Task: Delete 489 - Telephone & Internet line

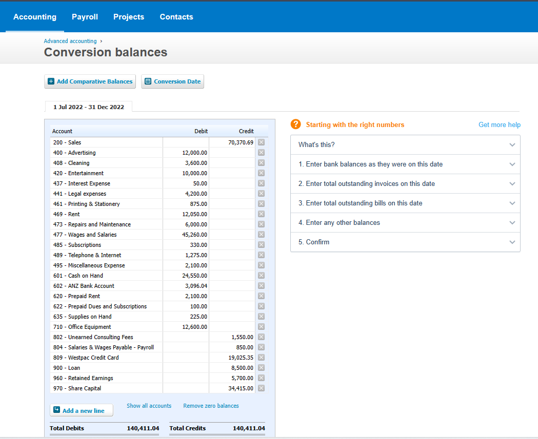Action: point(261,255)
